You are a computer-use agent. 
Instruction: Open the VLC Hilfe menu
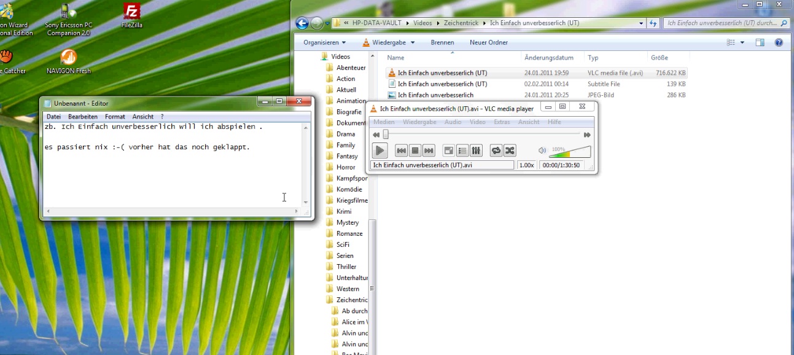pos(555,122)
